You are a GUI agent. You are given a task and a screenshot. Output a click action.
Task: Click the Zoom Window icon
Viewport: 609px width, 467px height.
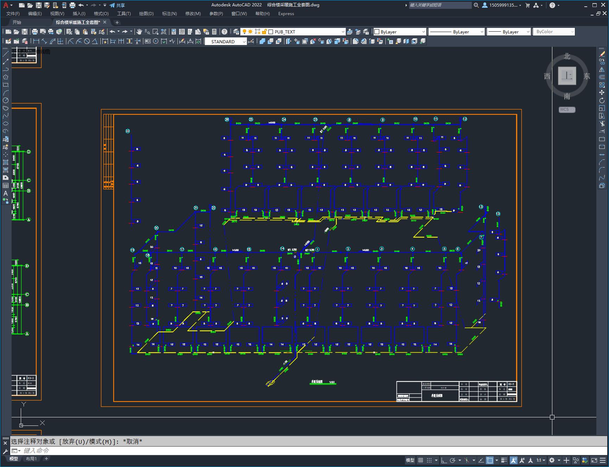click(155, 32)
